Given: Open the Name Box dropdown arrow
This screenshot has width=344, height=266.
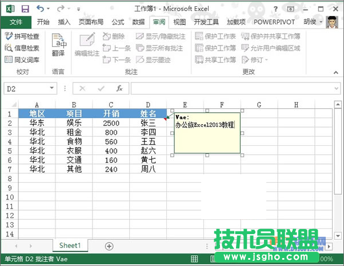Looking at the screenshot, I should click(x=52, y=88).
